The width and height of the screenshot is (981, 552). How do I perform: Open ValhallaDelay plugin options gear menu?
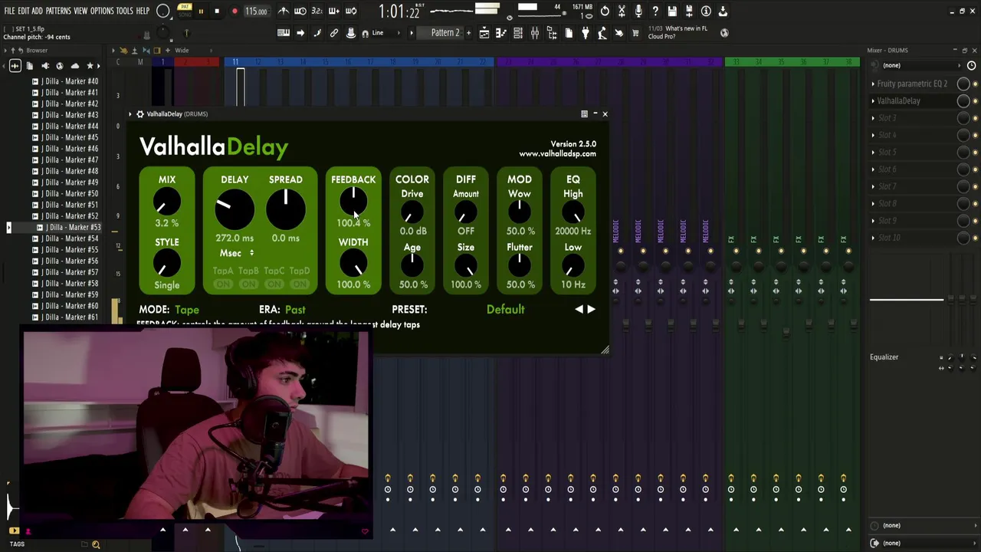coord(140,114)
